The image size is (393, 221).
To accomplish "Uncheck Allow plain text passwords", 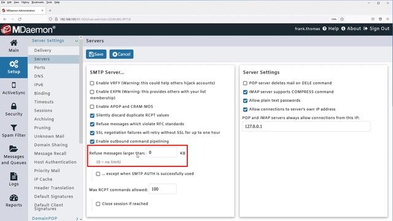I will pos(245,101).
